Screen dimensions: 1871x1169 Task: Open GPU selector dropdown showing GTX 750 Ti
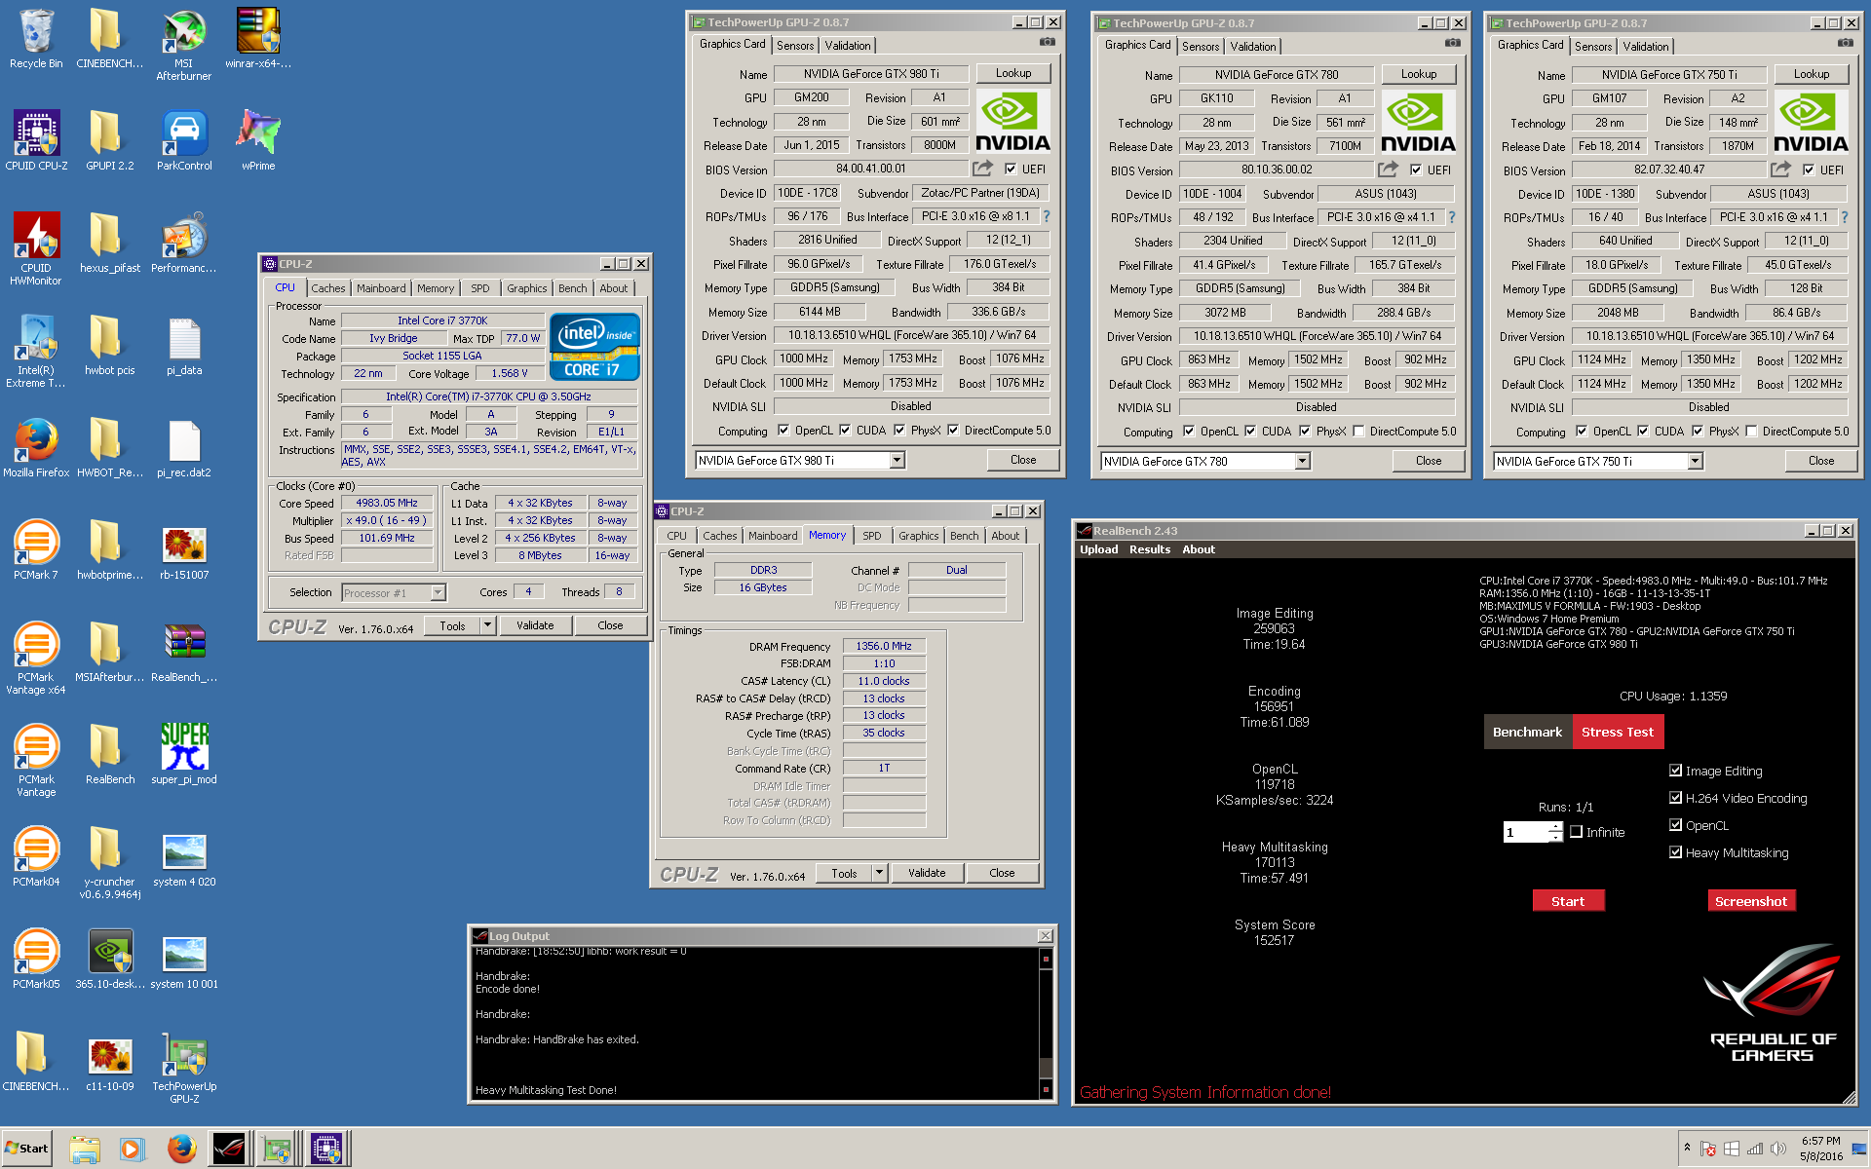(1695, 461)
